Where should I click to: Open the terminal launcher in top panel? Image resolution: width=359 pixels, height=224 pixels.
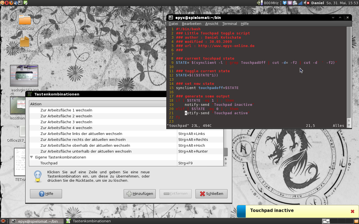click(x=20, y=3)
